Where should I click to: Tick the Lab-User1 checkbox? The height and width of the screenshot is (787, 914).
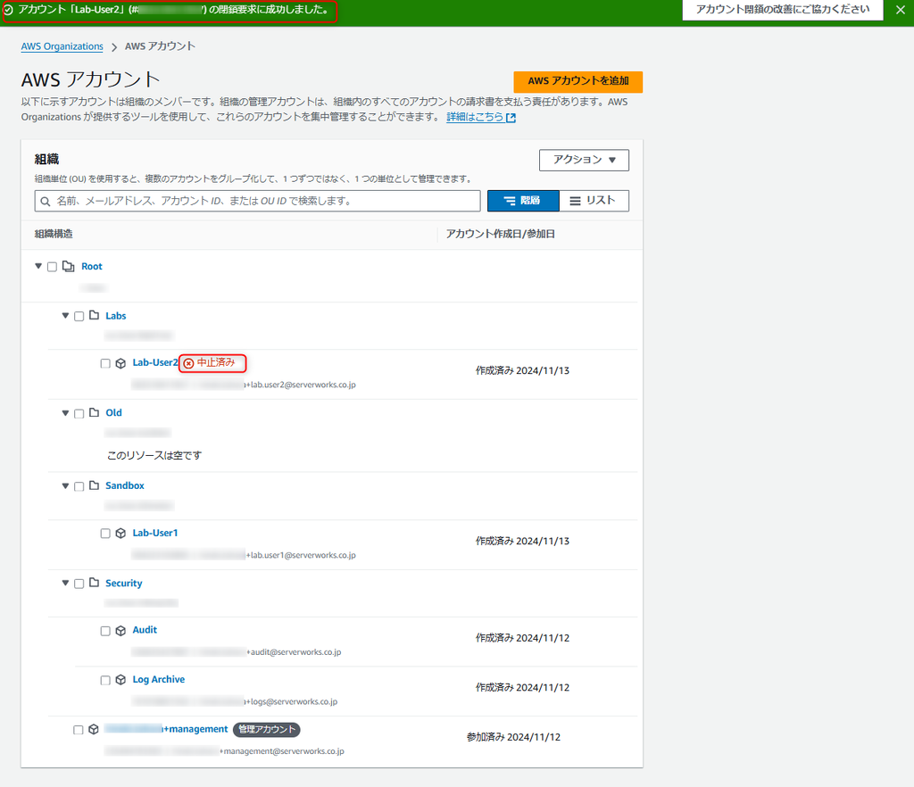click(x=105, y=534)
